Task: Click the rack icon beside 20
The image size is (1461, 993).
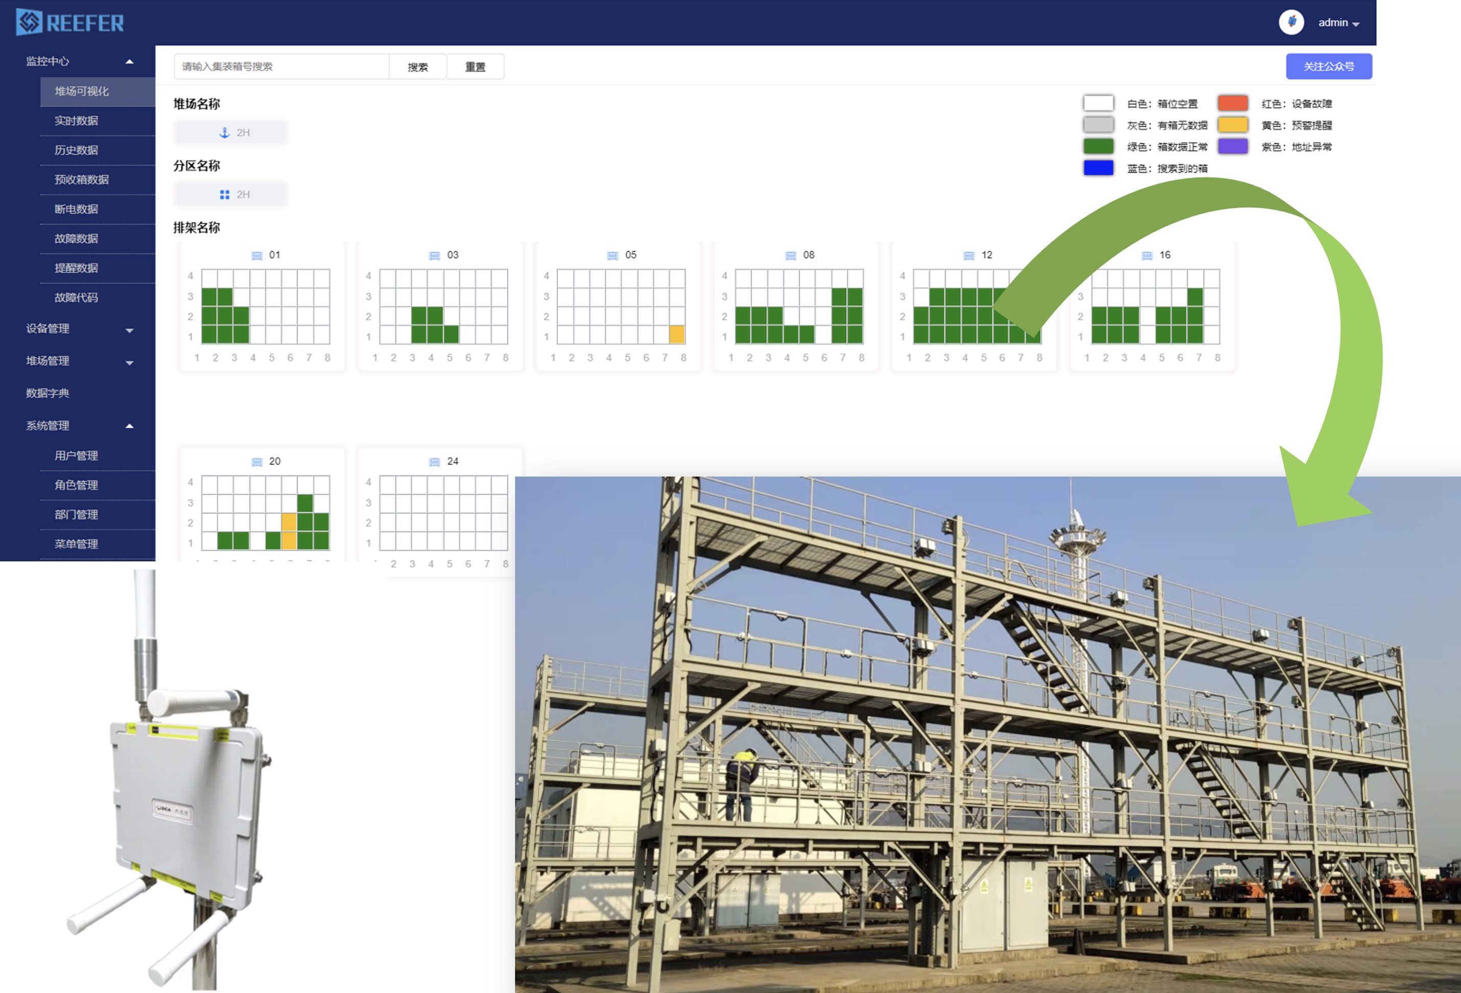Action: [256, 462]
